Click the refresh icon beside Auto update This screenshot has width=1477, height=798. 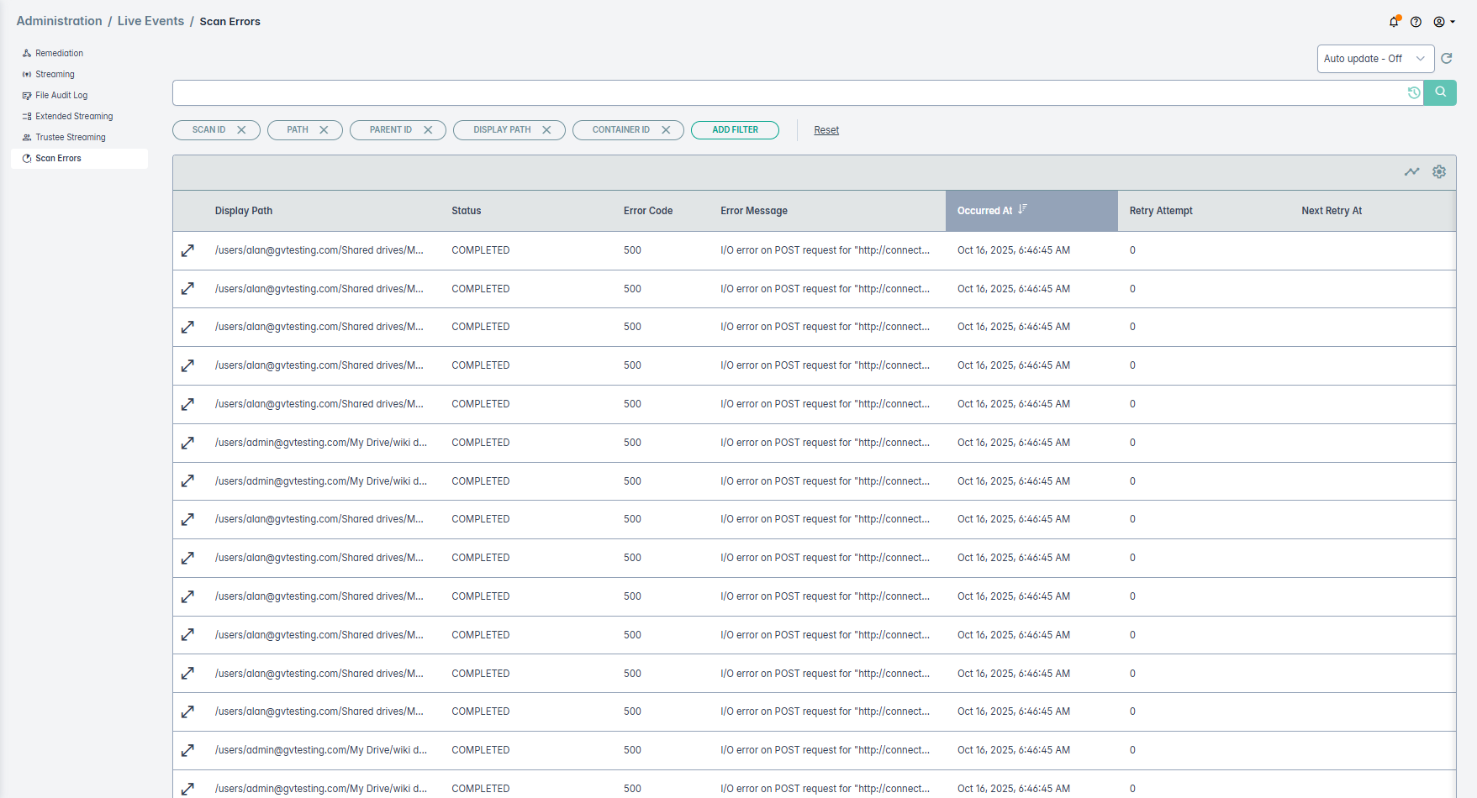tap(1447, 59)
